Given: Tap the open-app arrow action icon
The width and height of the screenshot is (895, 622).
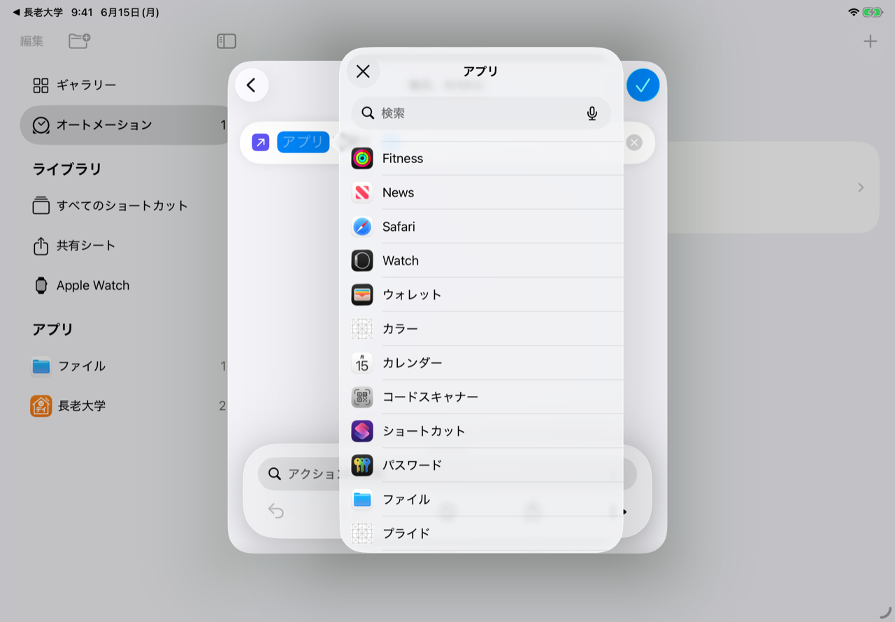Looking at the screenshot, I should pyautogui.click(x=260, y=143).
